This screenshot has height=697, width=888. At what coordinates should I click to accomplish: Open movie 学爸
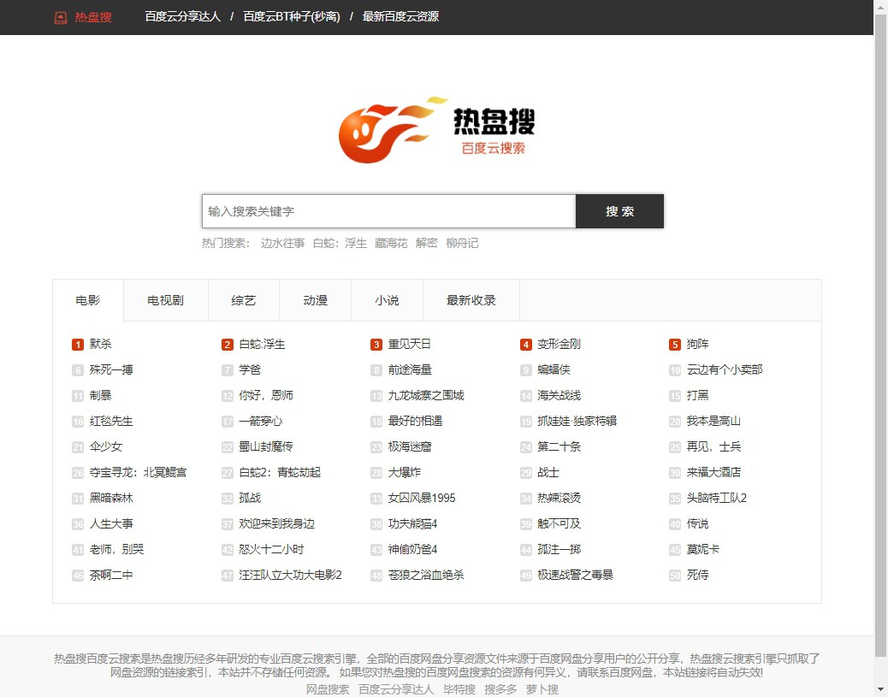point(250,369)
